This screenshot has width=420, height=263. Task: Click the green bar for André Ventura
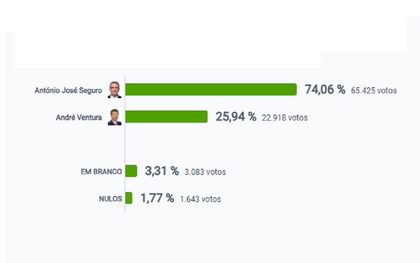click(167, 117)
